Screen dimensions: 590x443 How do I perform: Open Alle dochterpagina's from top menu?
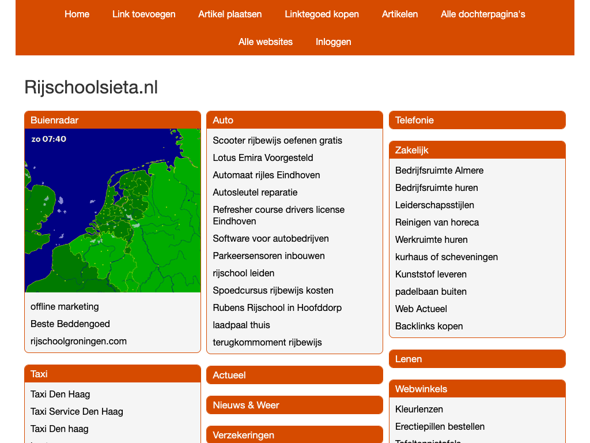tap(483, 14)
